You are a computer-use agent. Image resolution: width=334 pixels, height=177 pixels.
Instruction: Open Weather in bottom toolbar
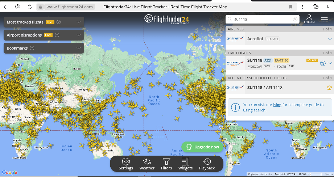tap(147, 164)
